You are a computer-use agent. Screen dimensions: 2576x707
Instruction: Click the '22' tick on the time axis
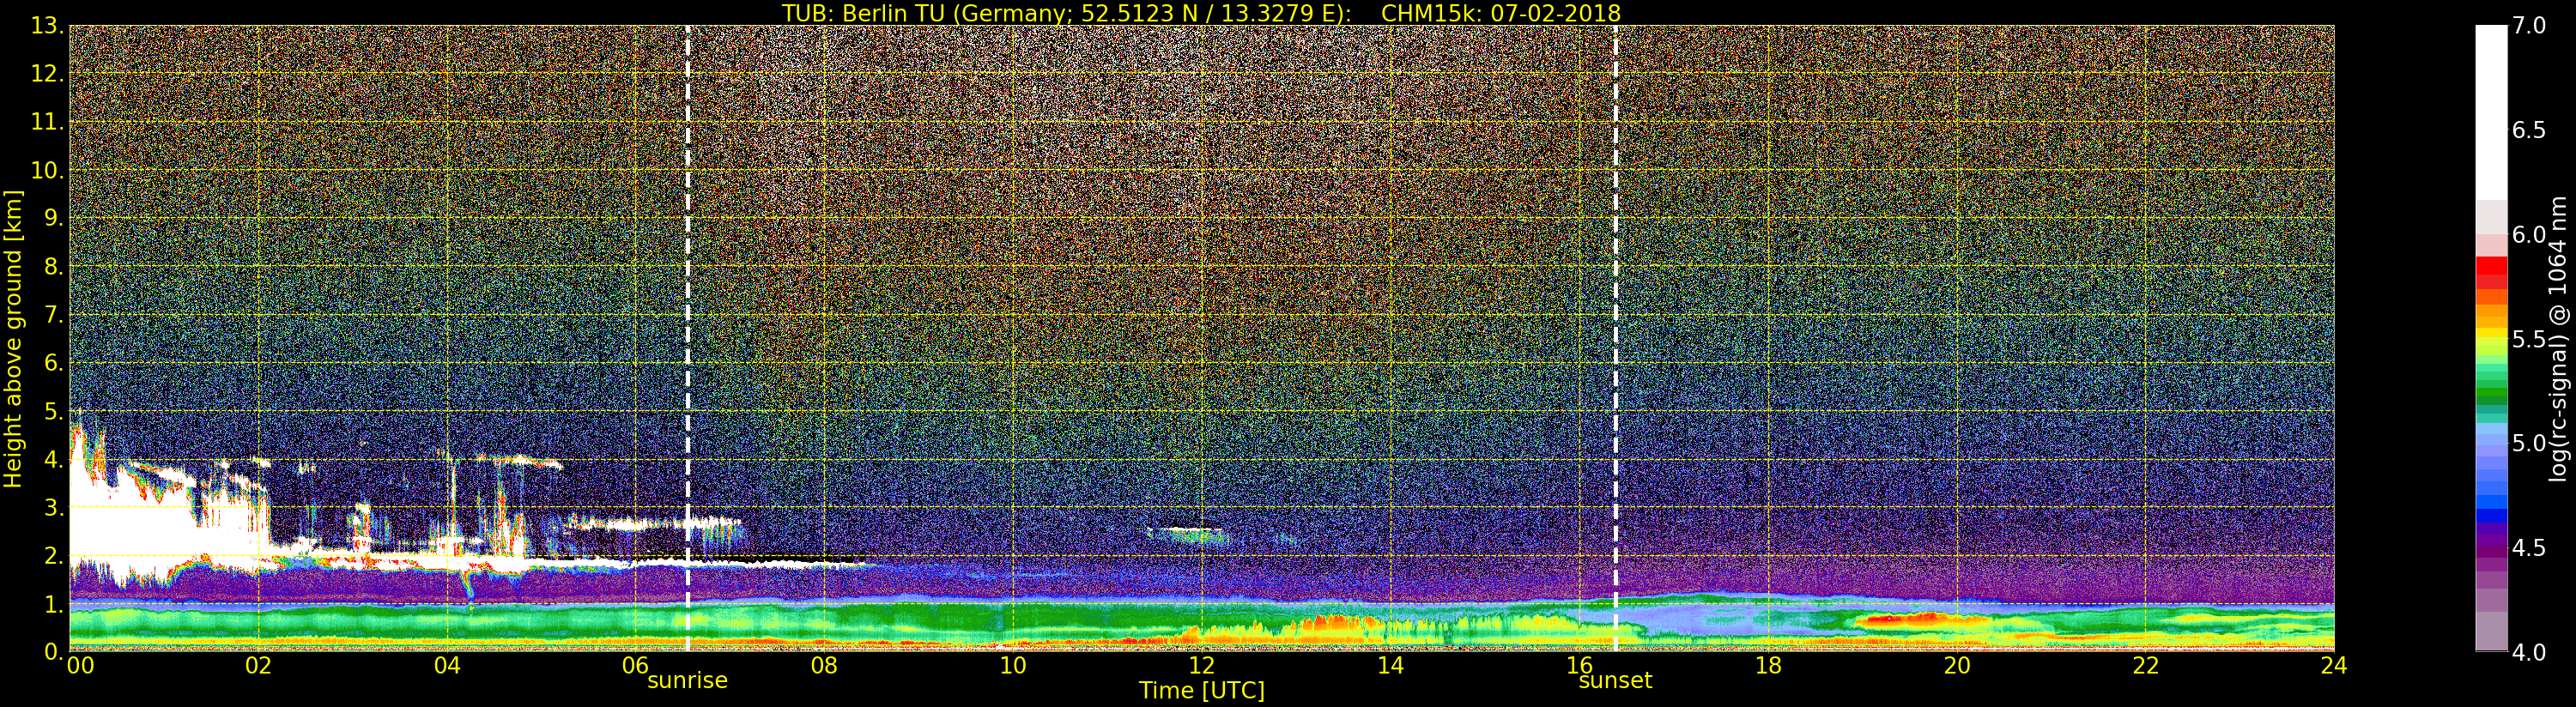tap(2146, 666)
